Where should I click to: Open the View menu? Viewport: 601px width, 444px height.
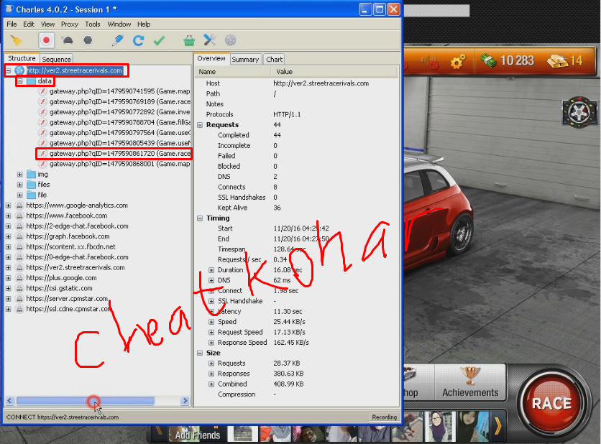48,24
